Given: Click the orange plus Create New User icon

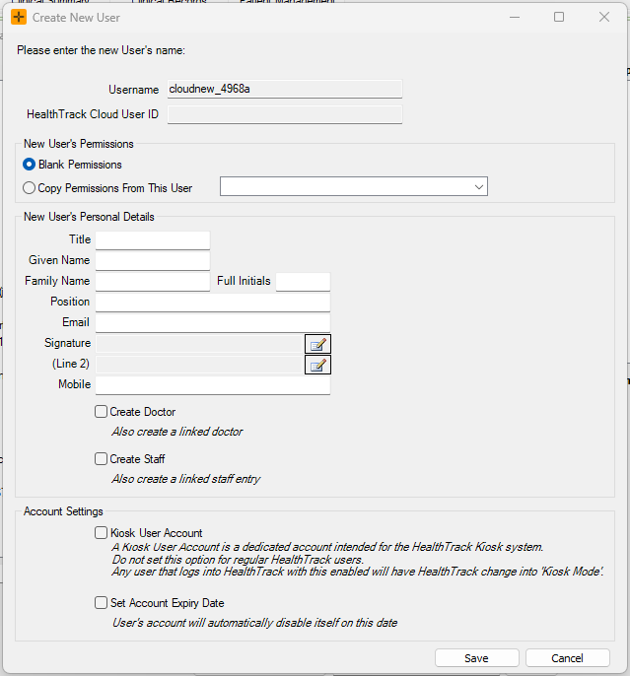Looking at the screenshot, I should coord(19,18).
